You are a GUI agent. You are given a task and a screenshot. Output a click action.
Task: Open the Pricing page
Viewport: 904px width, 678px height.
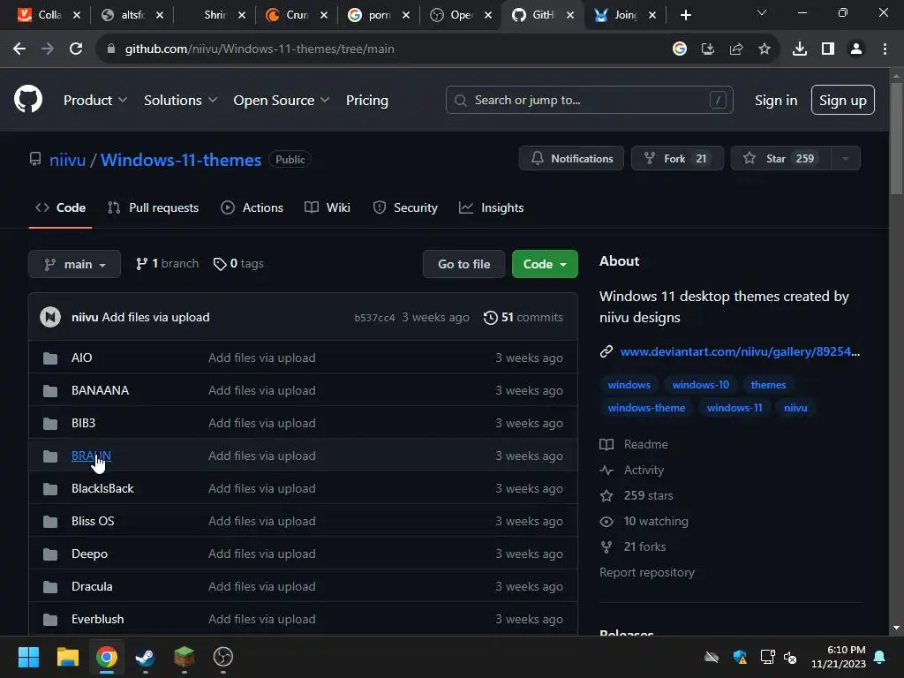pyautogui.click(x=366, y=101)
